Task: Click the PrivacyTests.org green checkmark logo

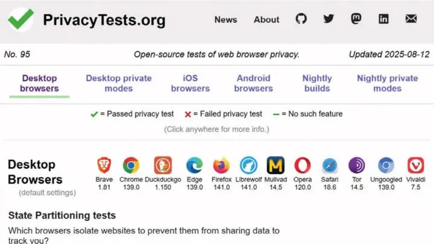Action: tap(21, 19)
